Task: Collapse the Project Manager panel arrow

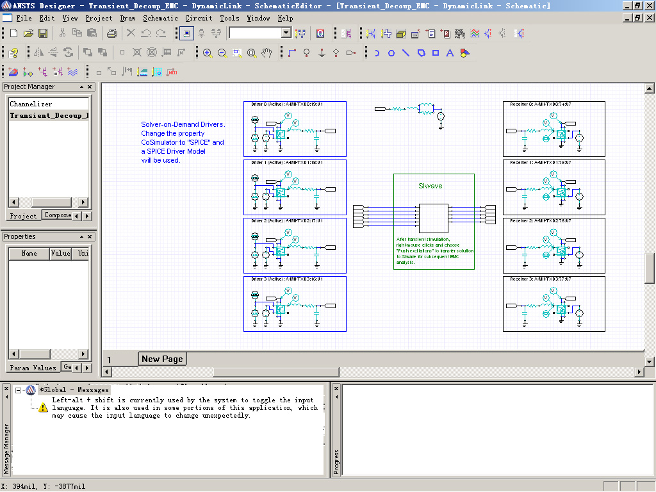Action: (x=81, y=86)
